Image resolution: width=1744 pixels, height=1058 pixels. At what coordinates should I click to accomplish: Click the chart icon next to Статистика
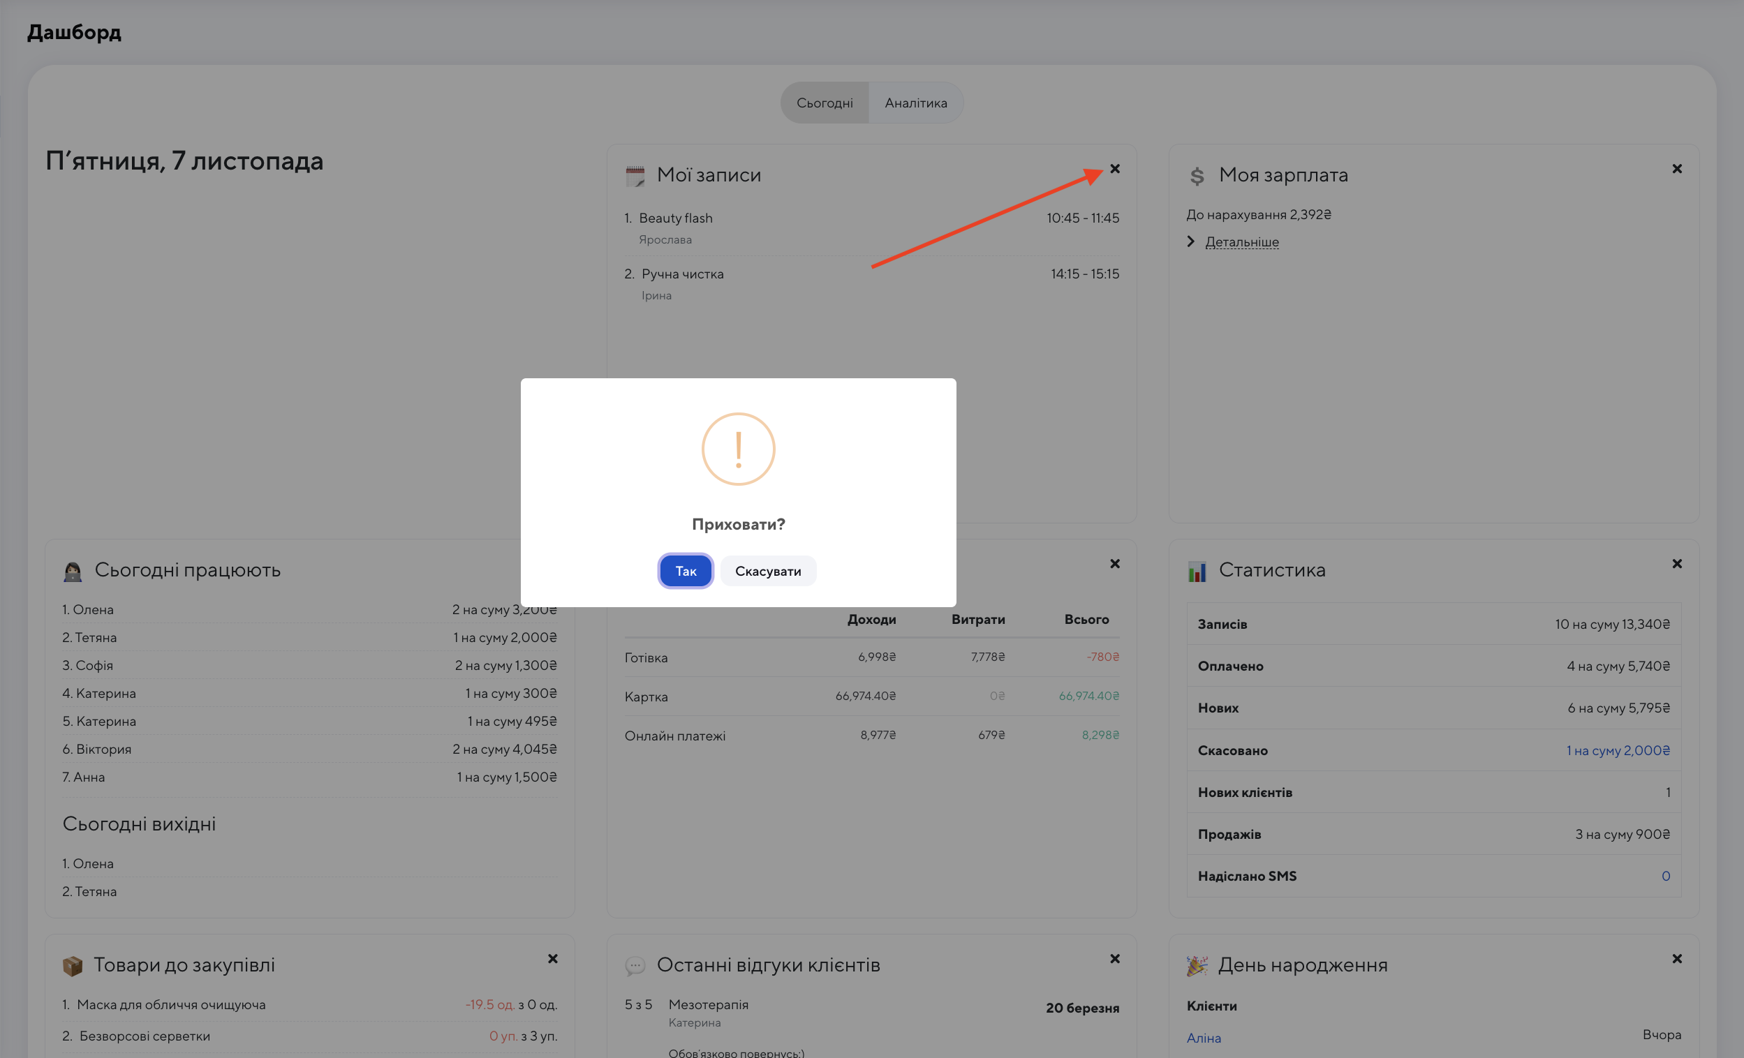(1197, 571)
